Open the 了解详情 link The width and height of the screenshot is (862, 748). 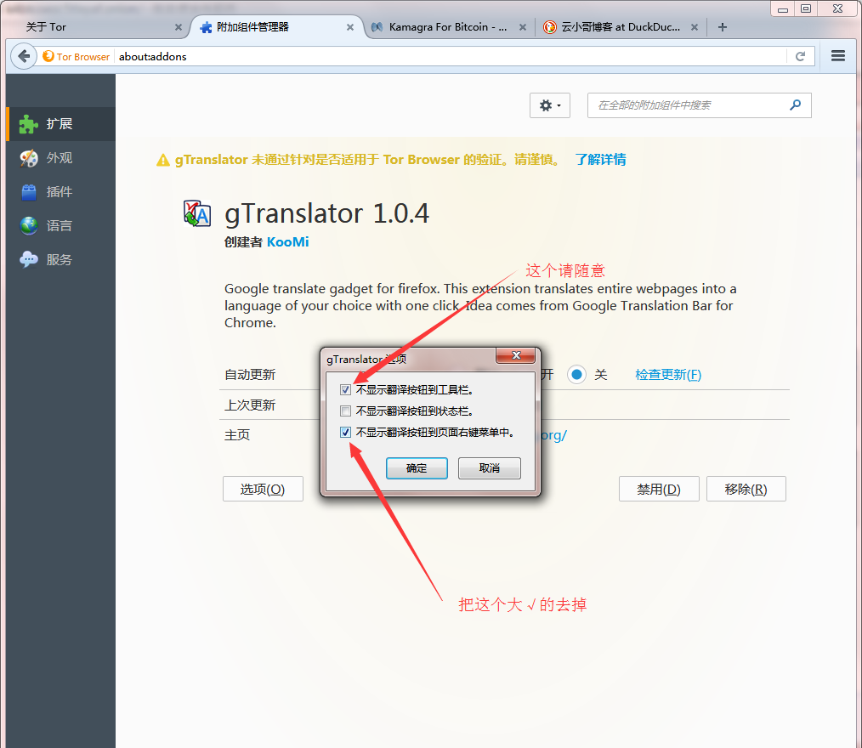point(600,160)
